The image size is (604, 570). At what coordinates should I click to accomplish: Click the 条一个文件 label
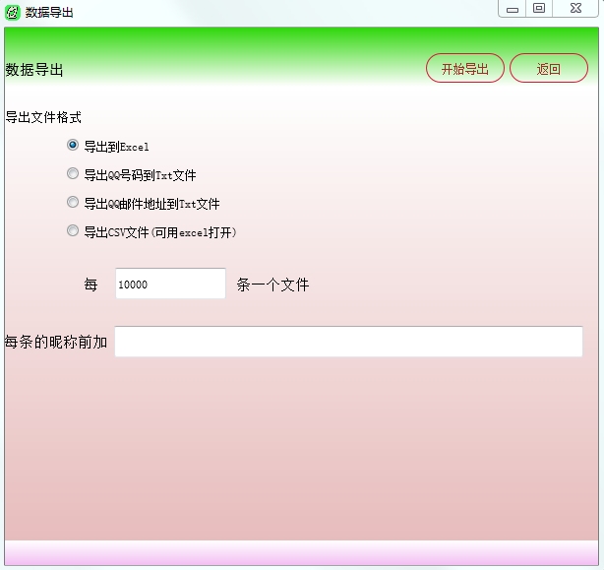(x=272, y=285)
